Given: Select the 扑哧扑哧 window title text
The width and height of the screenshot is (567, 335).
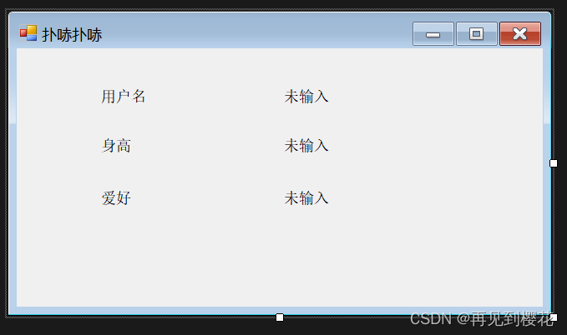Looking at the screenshot, I should pyautogui.click(x=72, y=35).
